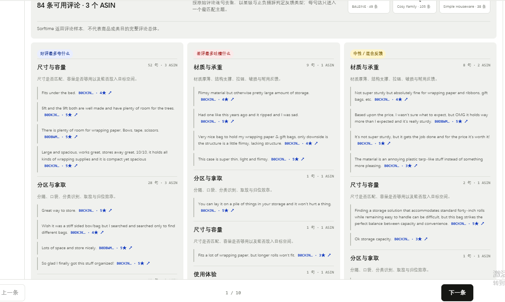Click arrow icon beside "Lots of space and store nicely."

click(x=130, y=248)
